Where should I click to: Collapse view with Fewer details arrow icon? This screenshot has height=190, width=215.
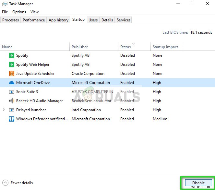pyautogui.click(x=5, y=183)
